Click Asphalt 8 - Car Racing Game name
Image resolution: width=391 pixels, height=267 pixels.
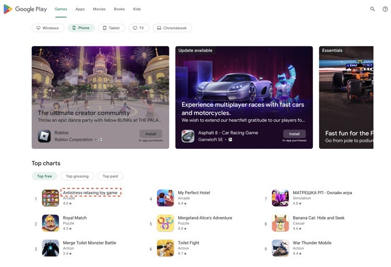click(228, 133)
